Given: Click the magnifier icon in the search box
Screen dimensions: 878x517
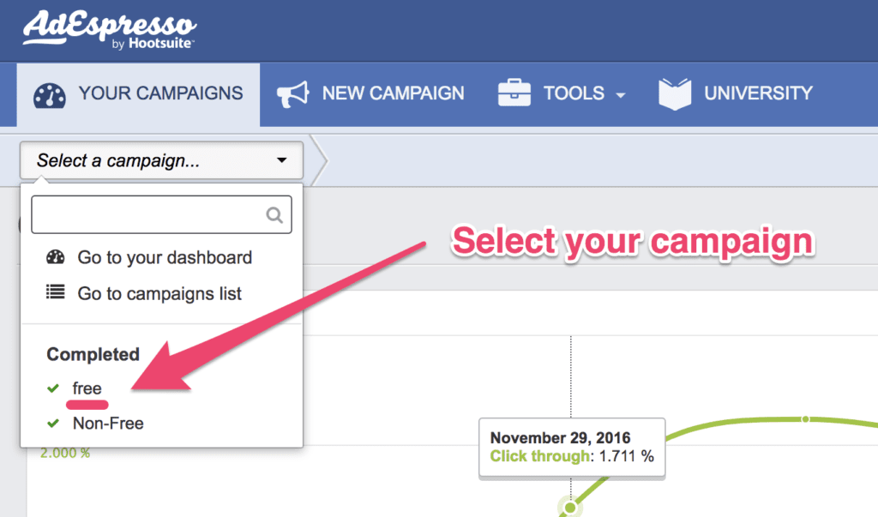Looking at the screenshot, I should click(274, 215).
